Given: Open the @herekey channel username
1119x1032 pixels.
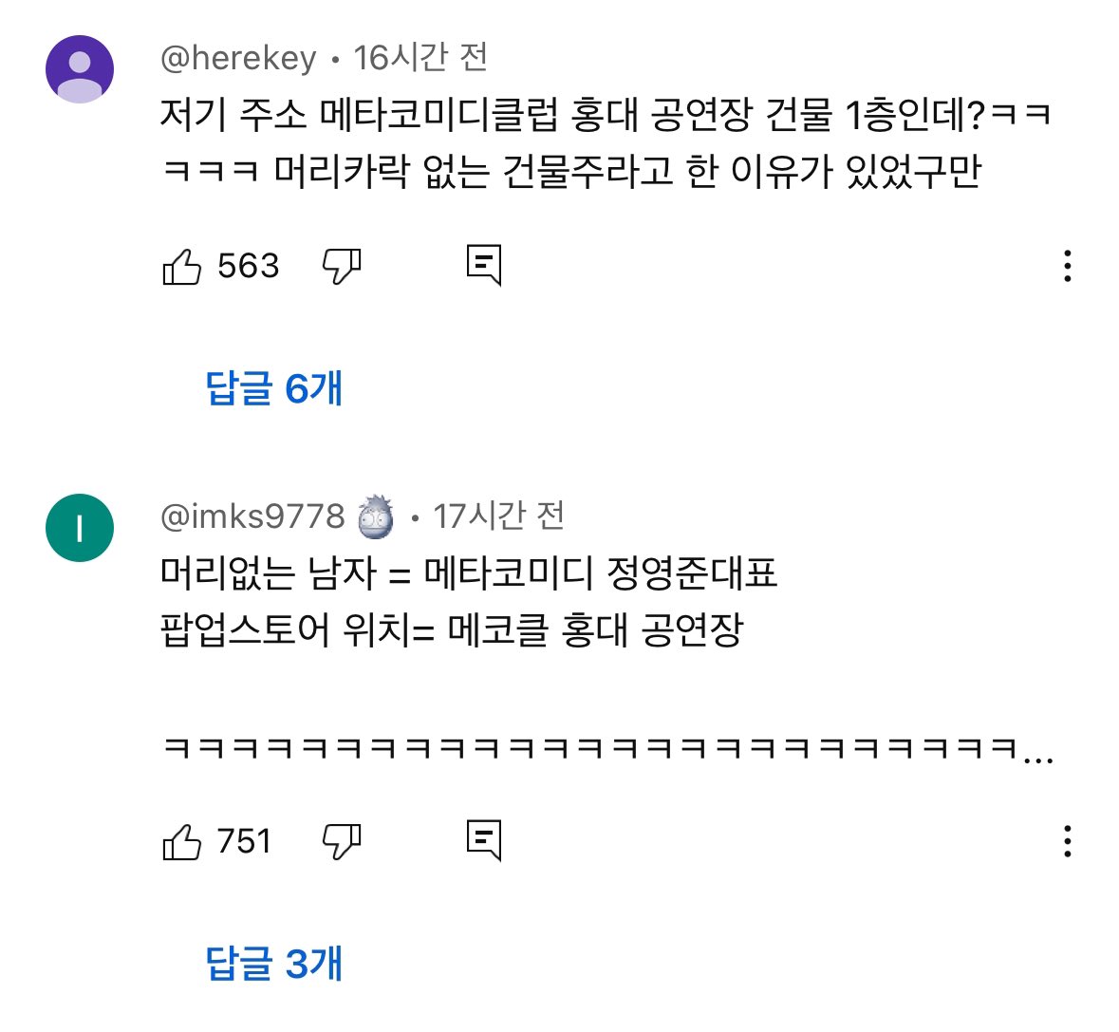Looking at the screenshot, I should pyautogui.click(x=238, y=59).
